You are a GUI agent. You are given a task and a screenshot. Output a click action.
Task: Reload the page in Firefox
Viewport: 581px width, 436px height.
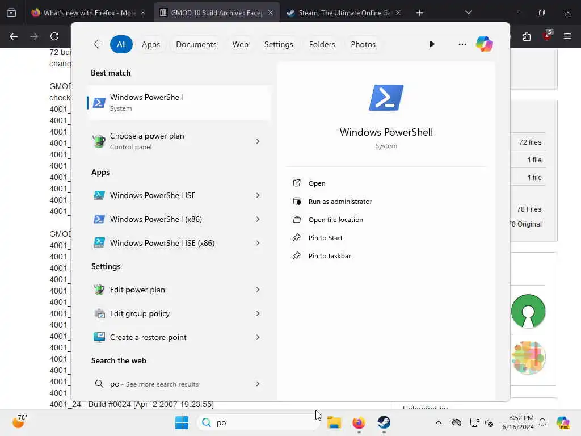point(54,36)
